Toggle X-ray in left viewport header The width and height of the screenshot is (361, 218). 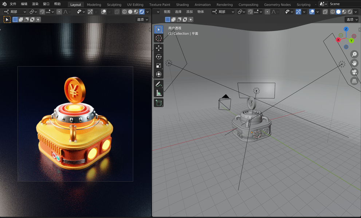tap(117, 12)
